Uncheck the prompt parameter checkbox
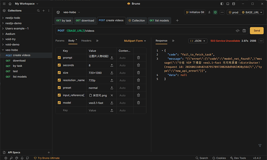 59,58
